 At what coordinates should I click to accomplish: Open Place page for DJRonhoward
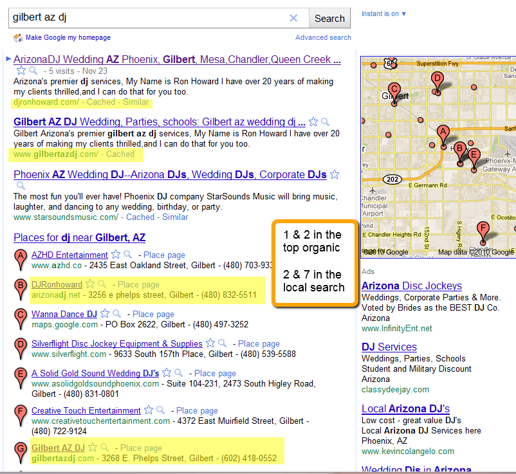pos(138,284)
